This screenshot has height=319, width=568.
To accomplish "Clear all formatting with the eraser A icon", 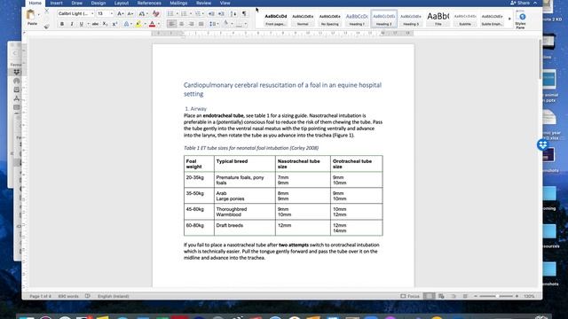I will (x=156, y=14).
